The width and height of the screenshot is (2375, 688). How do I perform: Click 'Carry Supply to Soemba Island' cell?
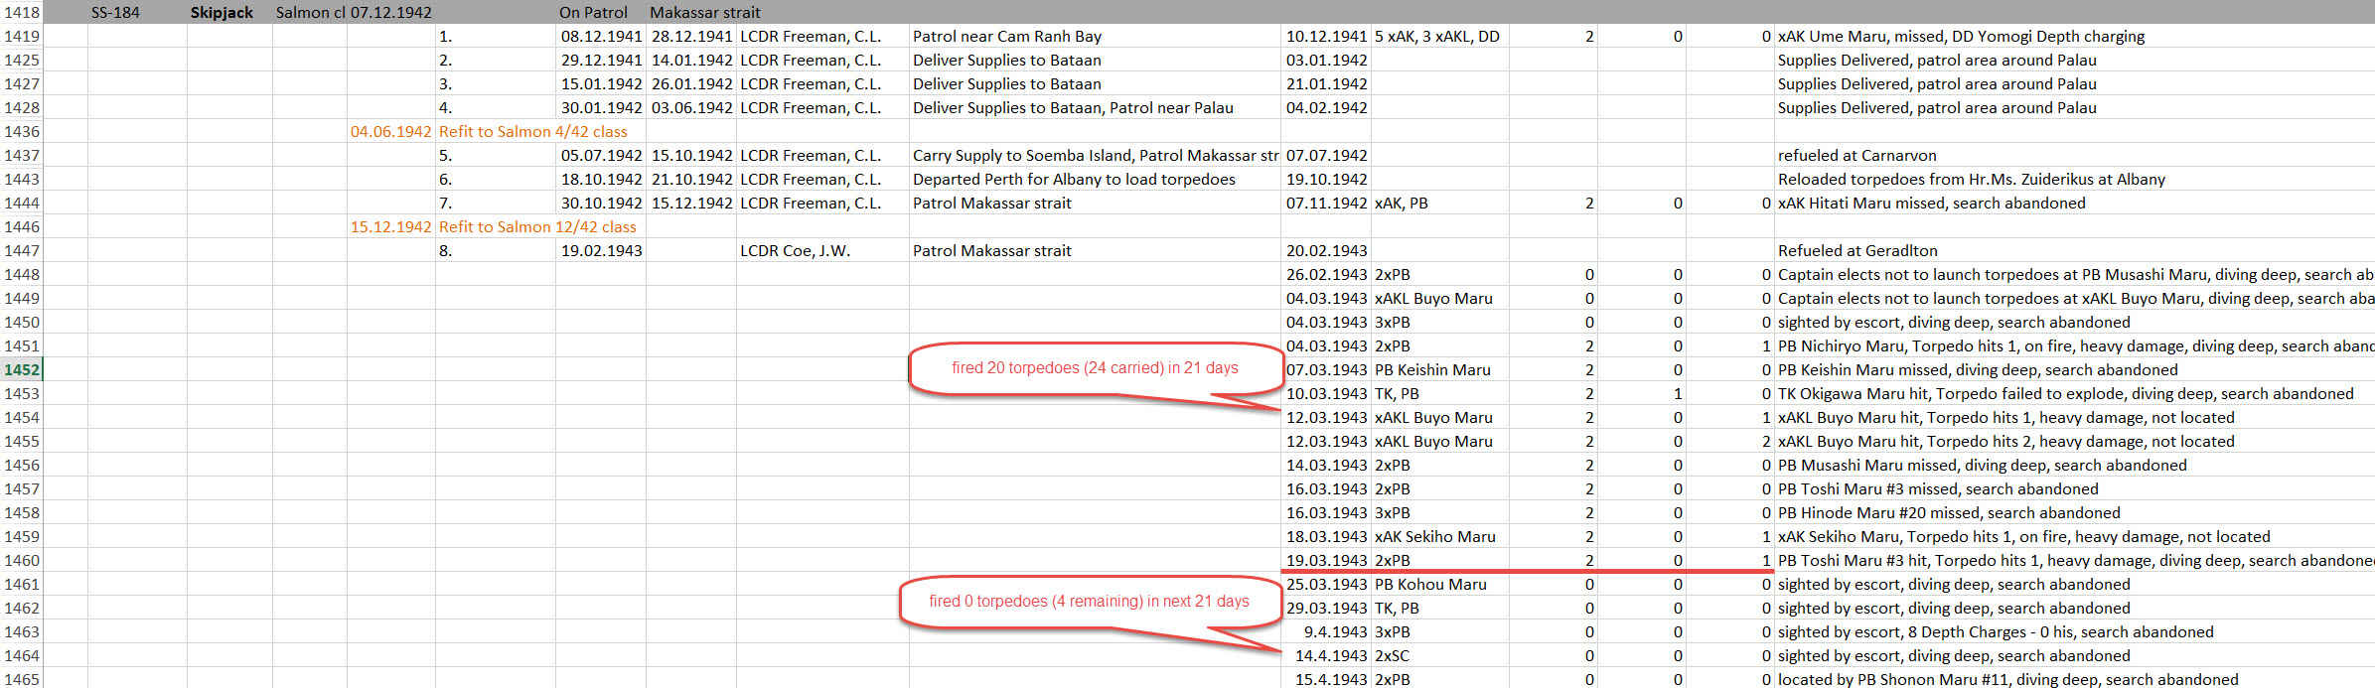click(x=1096, y=155)
